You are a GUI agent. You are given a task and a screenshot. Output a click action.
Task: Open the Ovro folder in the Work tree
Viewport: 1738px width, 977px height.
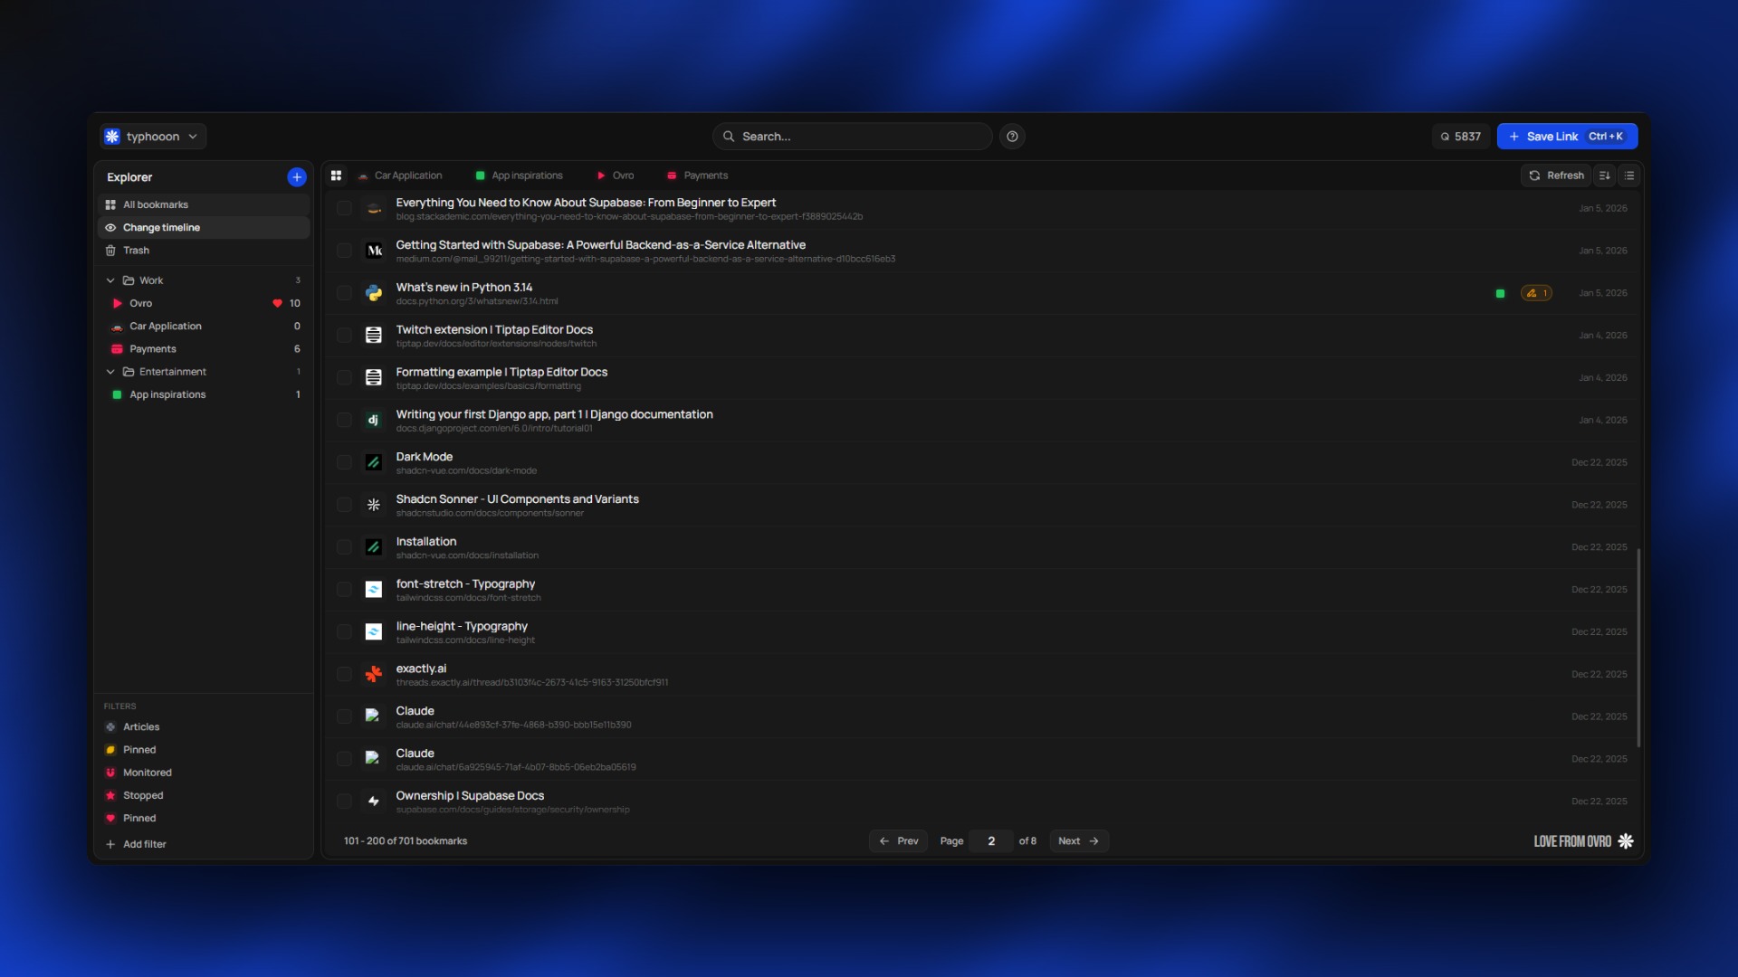[204, 303]
